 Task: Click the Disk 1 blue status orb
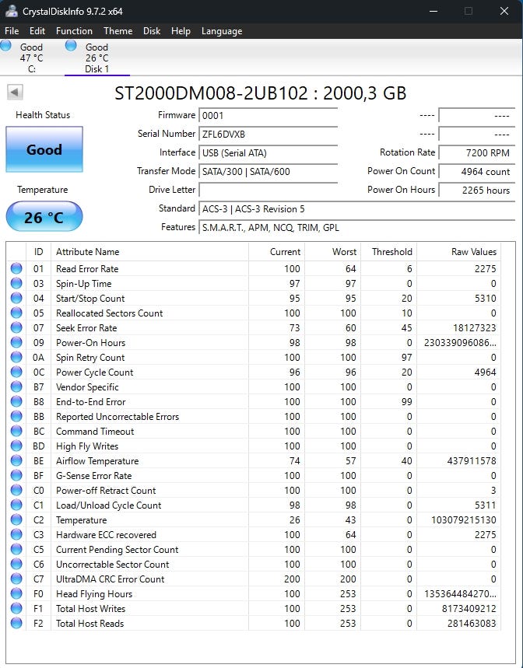(x=71, y=45)
